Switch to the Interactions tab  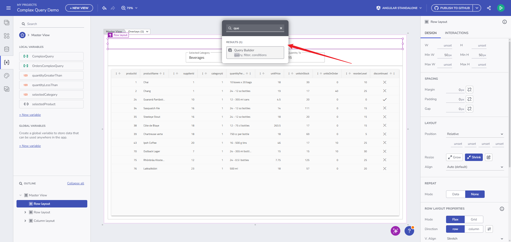coord(456,33)
